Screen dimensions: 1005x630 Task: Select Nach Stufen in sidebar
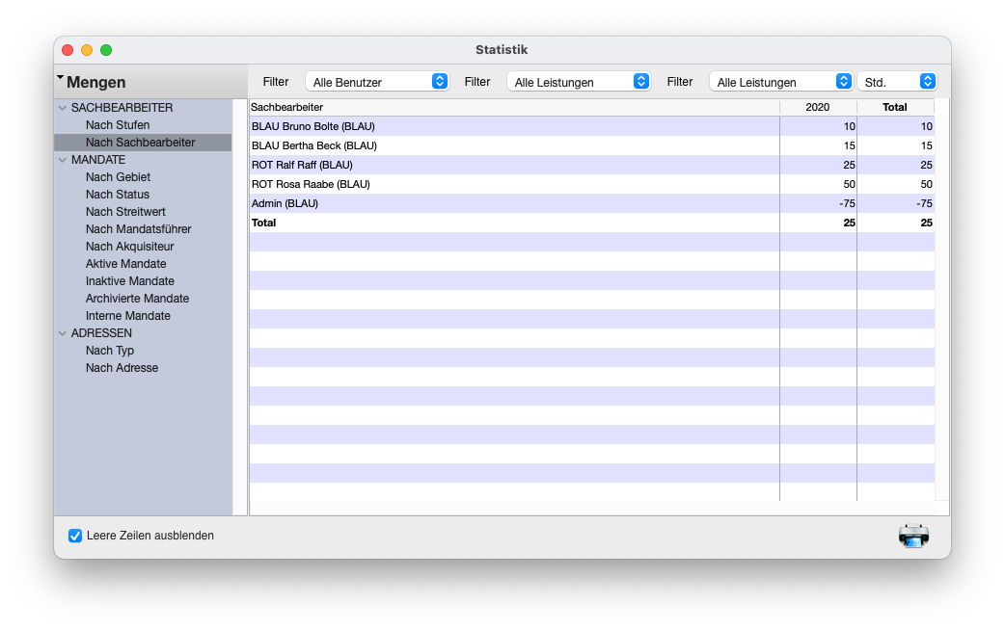coord(118,125)
